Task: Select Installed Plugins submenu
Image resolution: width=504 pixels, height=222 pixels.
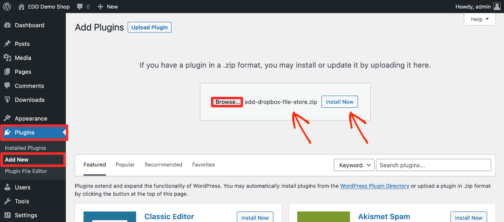Action: coord(25,148)
